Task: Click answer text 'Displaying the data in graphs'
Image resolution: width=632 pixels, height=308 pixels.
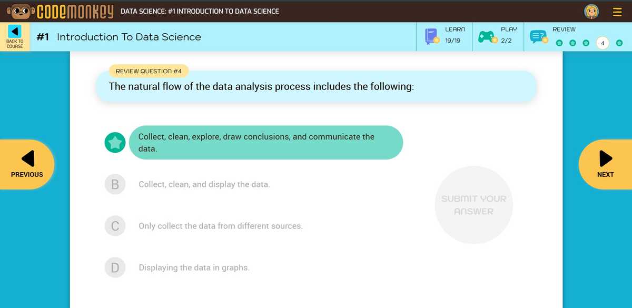Action: point(194,267)
